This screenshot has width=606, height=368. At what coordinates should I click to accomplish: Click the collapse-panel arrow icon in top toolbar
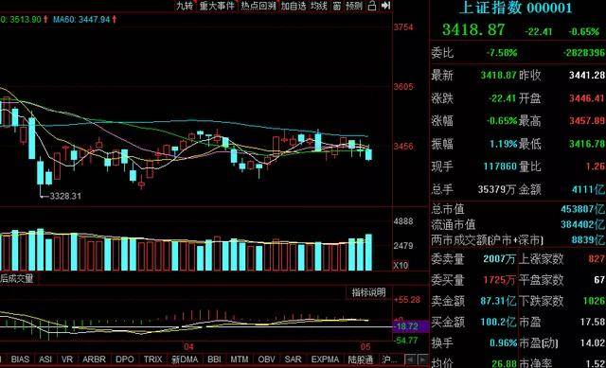click(x=385, y=6)
